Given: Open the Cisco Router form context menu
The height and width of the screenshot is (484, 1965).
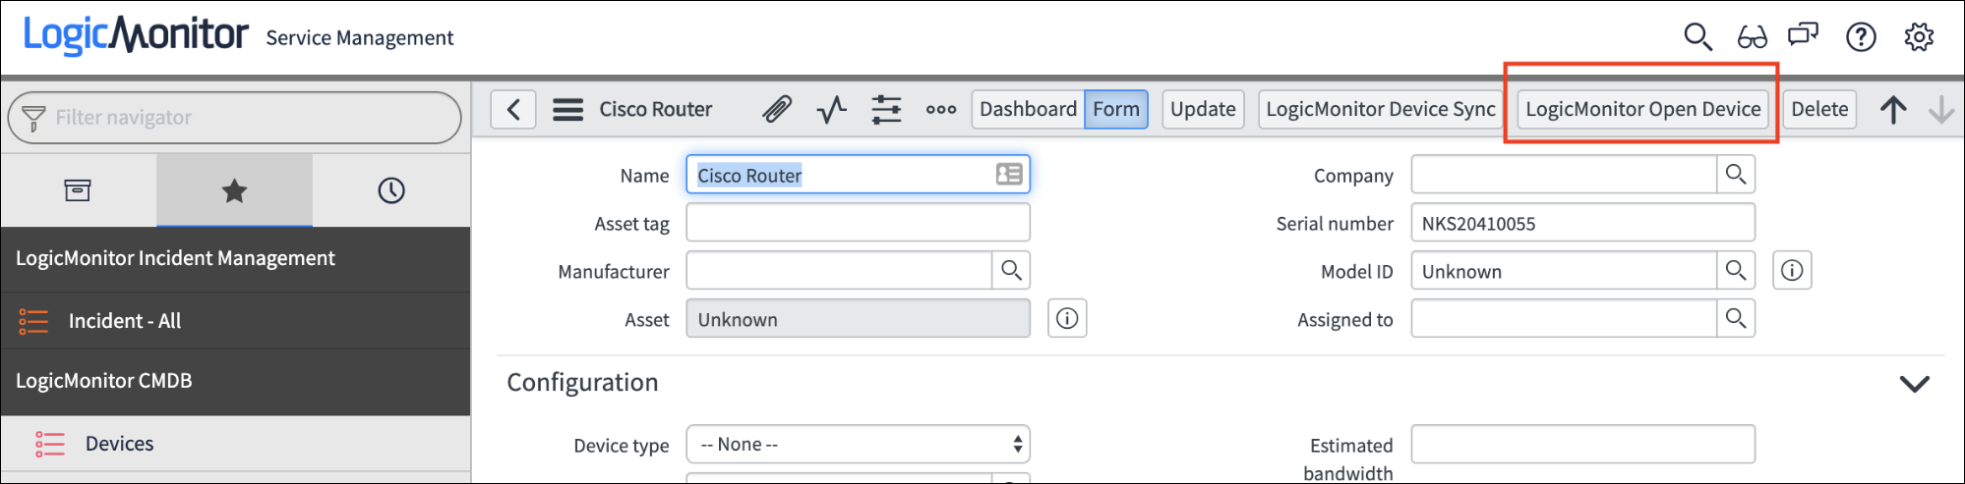Looking at the screenshot, I should click(567, 109).
